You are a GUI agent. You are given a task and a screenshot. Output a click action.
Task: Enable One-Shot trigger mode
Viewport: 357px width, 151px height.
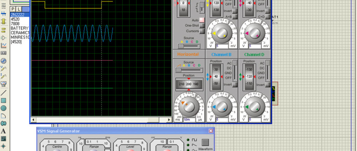click(202, 25)
